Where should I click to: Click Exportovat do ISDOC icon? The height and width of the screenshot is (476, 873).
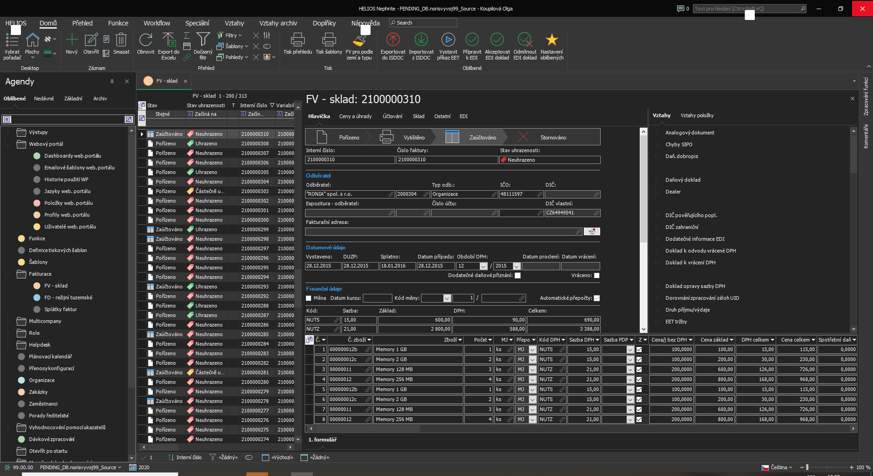click(393, 40)
